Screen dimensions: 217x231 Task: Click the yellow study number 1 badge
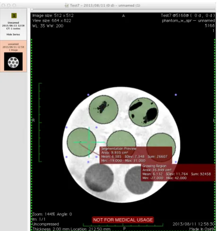pos(14,16)
